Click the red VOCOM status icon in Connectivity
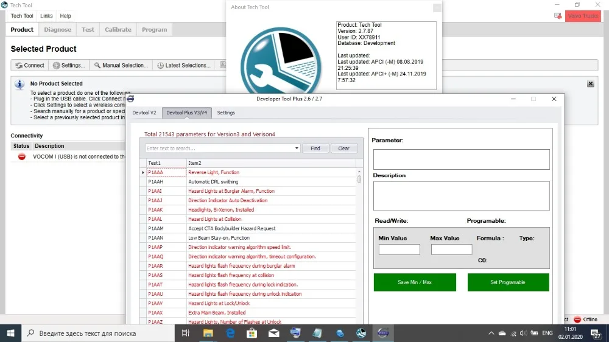 (22, 156)
